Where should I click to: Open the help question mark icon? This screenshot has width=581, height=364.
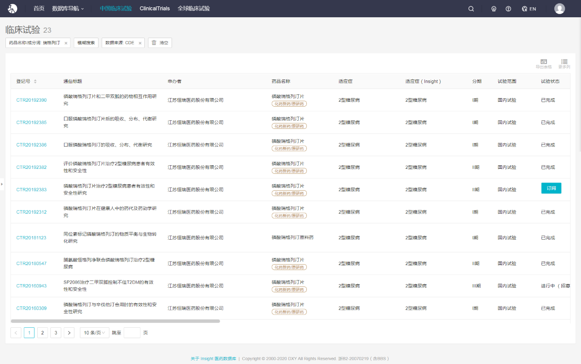(508, 9)
